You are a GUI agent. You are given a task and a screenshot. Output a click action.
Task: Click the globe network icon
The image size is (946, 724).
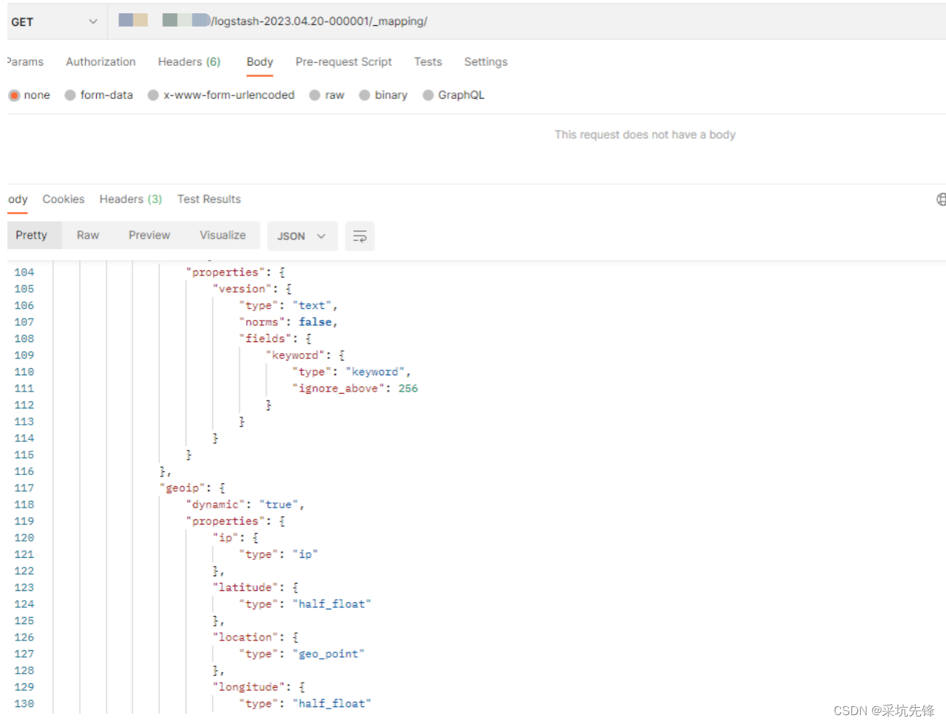pos(941,199)
